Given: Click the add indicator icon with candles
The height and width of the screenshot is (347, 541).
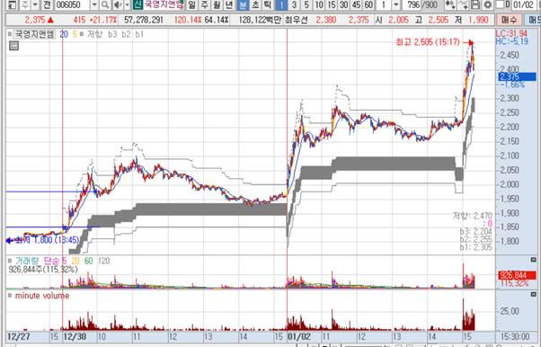Looking at the screenshot, I should [450, 4].
